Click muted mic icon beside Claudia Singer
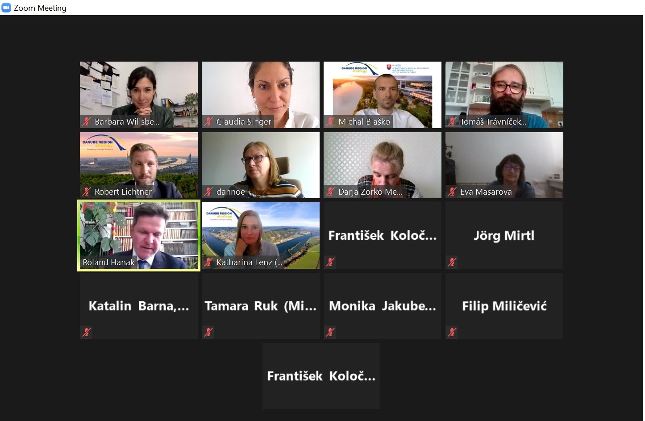Image resolution: width=645 pixels, height=421 pixels. coord(208,121)
